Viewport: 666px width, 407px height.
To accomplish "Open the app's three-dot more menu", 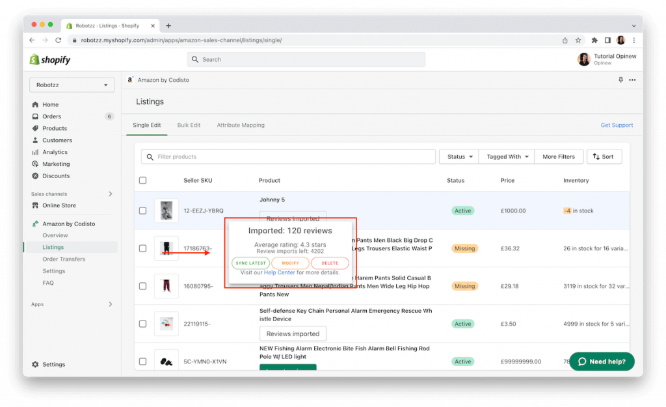I will [632, 80].
